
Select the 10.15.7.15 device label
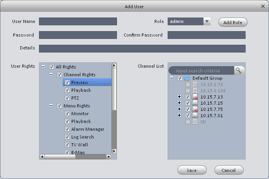tap(212, 103)
